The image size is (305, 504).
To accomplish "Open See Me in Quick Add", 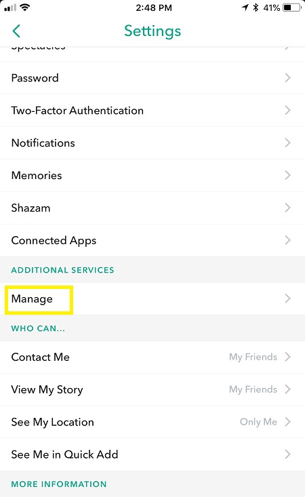I will (x=152, y=454).
